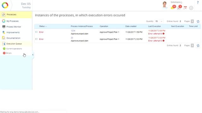Click table settings icon below the grid
202x113 pixels.
coord(198,46)
